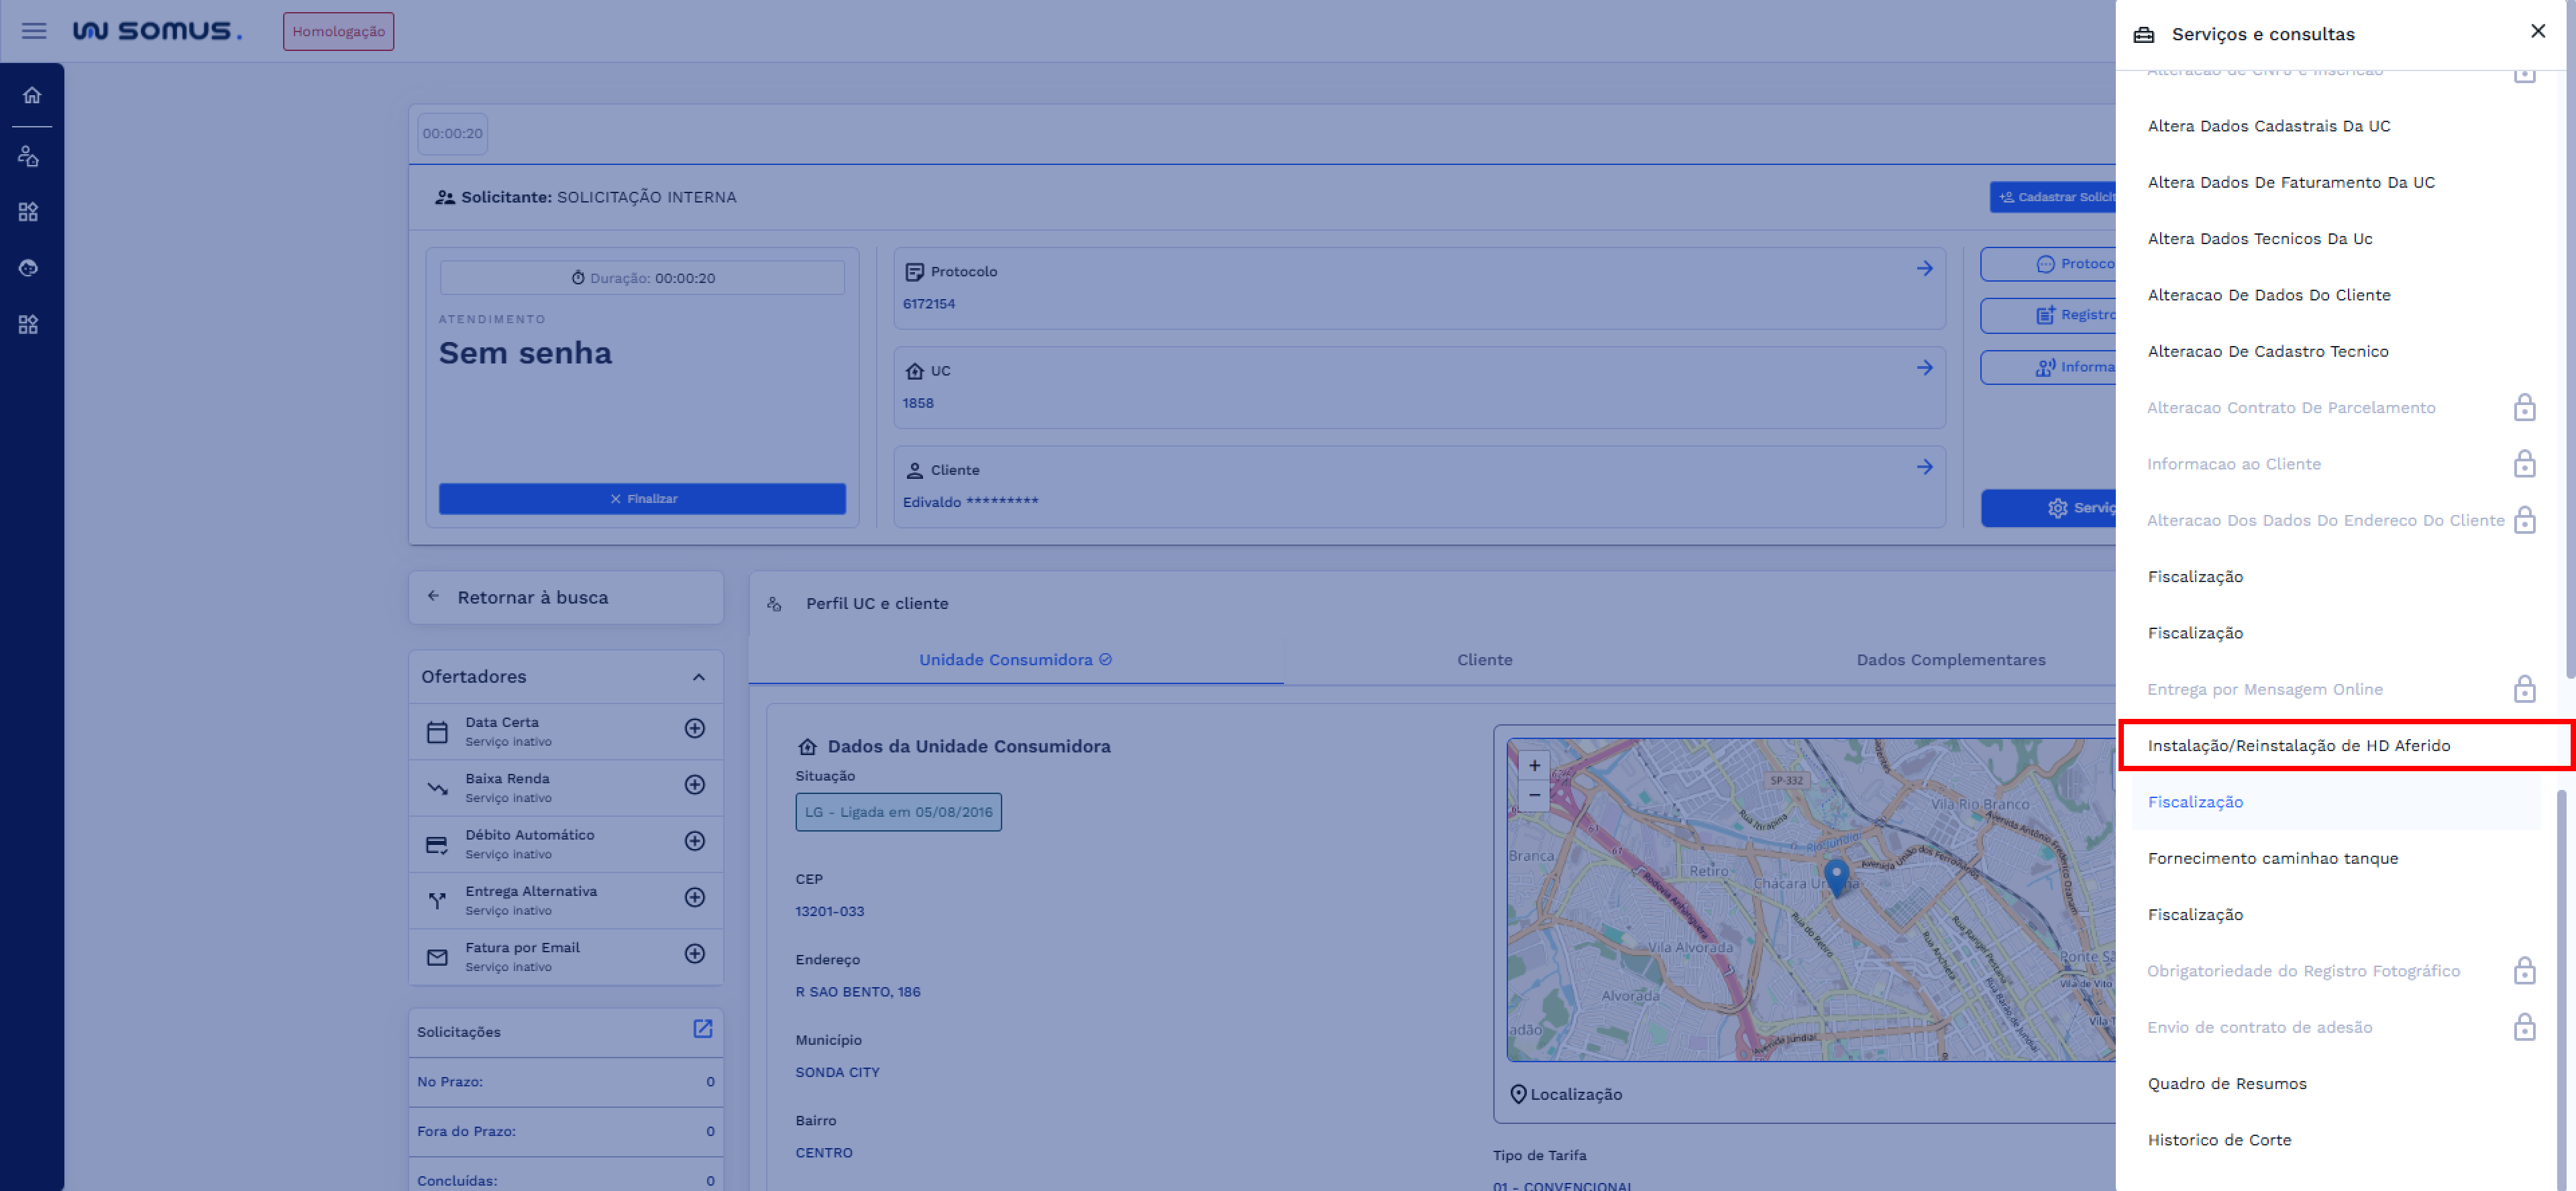Viewport: 2576px width, 1191px height.
Task: Open the Dados Complementares tab
Action: tap(1950, 660)
